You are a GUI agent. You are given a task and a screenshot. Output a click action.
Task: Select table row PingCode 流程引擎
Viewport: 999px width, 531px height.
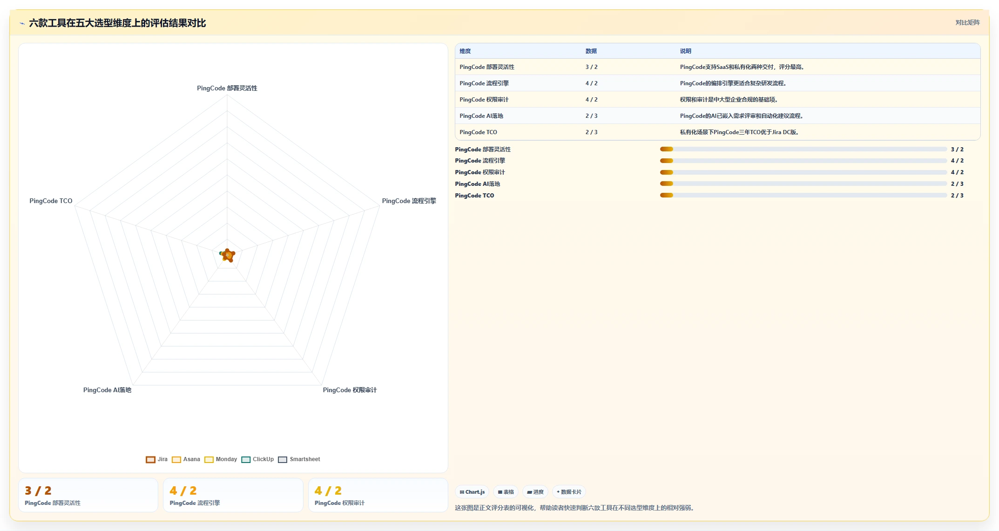717,83
